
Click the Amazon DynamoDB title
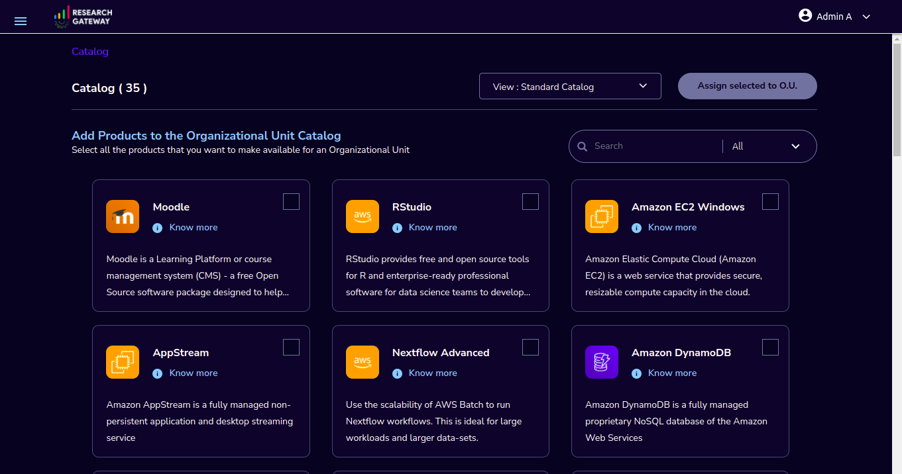pos(681,353)
